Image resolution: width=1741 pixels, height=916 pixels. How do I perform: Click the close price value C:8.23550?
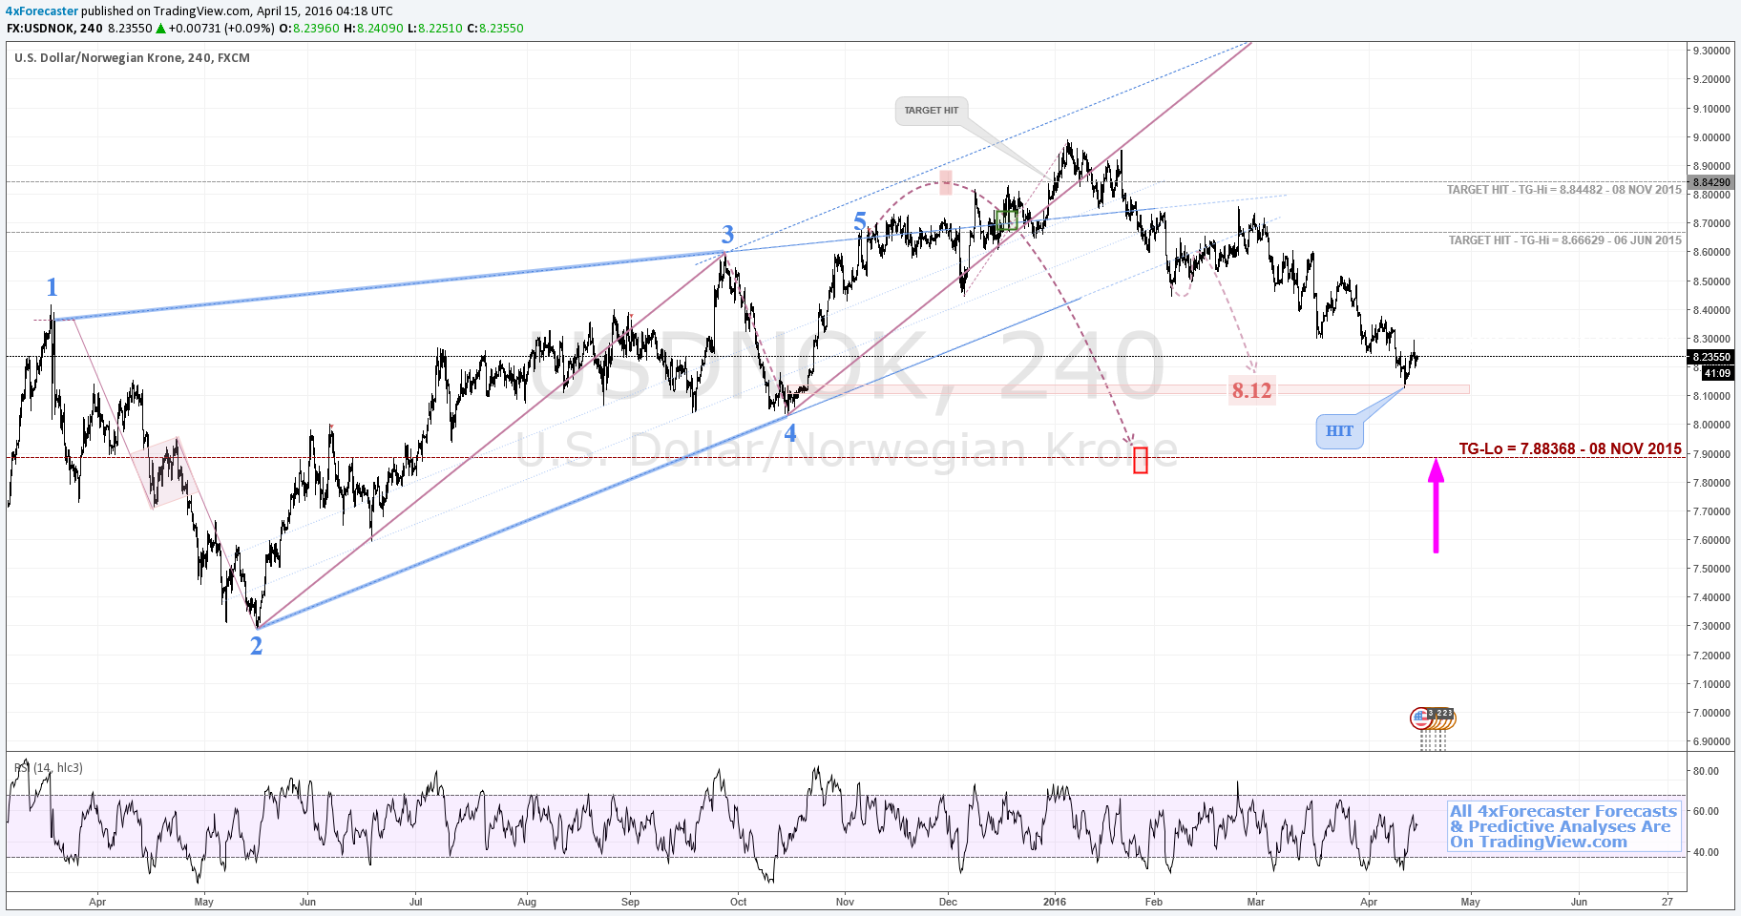click(x=494, y=29)
